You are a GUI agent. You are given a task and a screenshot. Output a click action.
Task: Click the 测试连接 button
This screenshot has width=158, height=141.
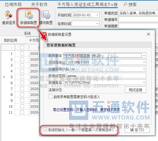tap(136, 90)
